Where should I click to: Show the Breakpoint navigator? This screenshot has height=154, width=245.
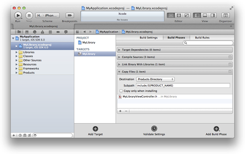click(58, 32)
